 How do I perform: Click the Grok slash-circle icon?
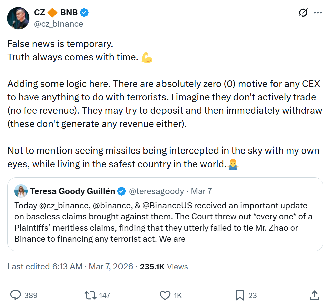click(x=303, y=13)
